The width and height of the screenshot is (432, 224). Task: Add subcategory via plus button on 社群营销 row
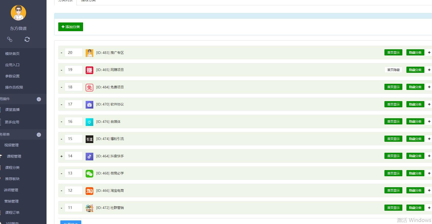[x=429, y=208]
